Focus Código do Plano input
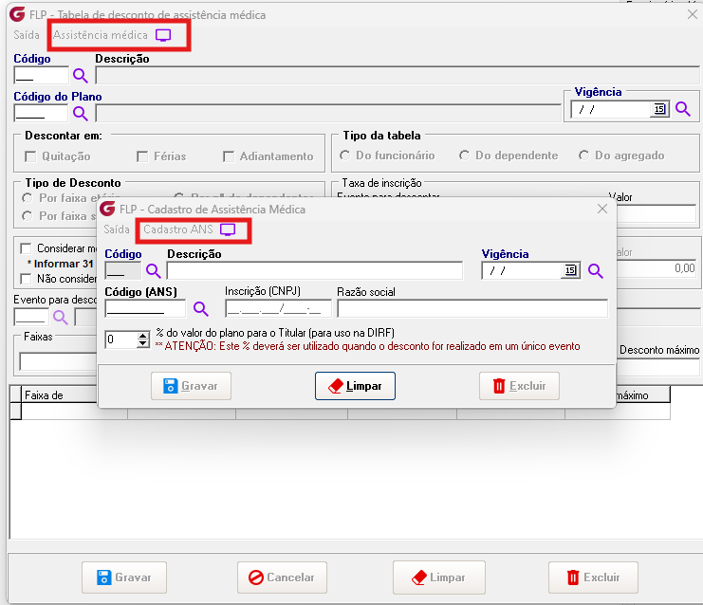Viewport: 703px width, 605px height. point(41,114)
